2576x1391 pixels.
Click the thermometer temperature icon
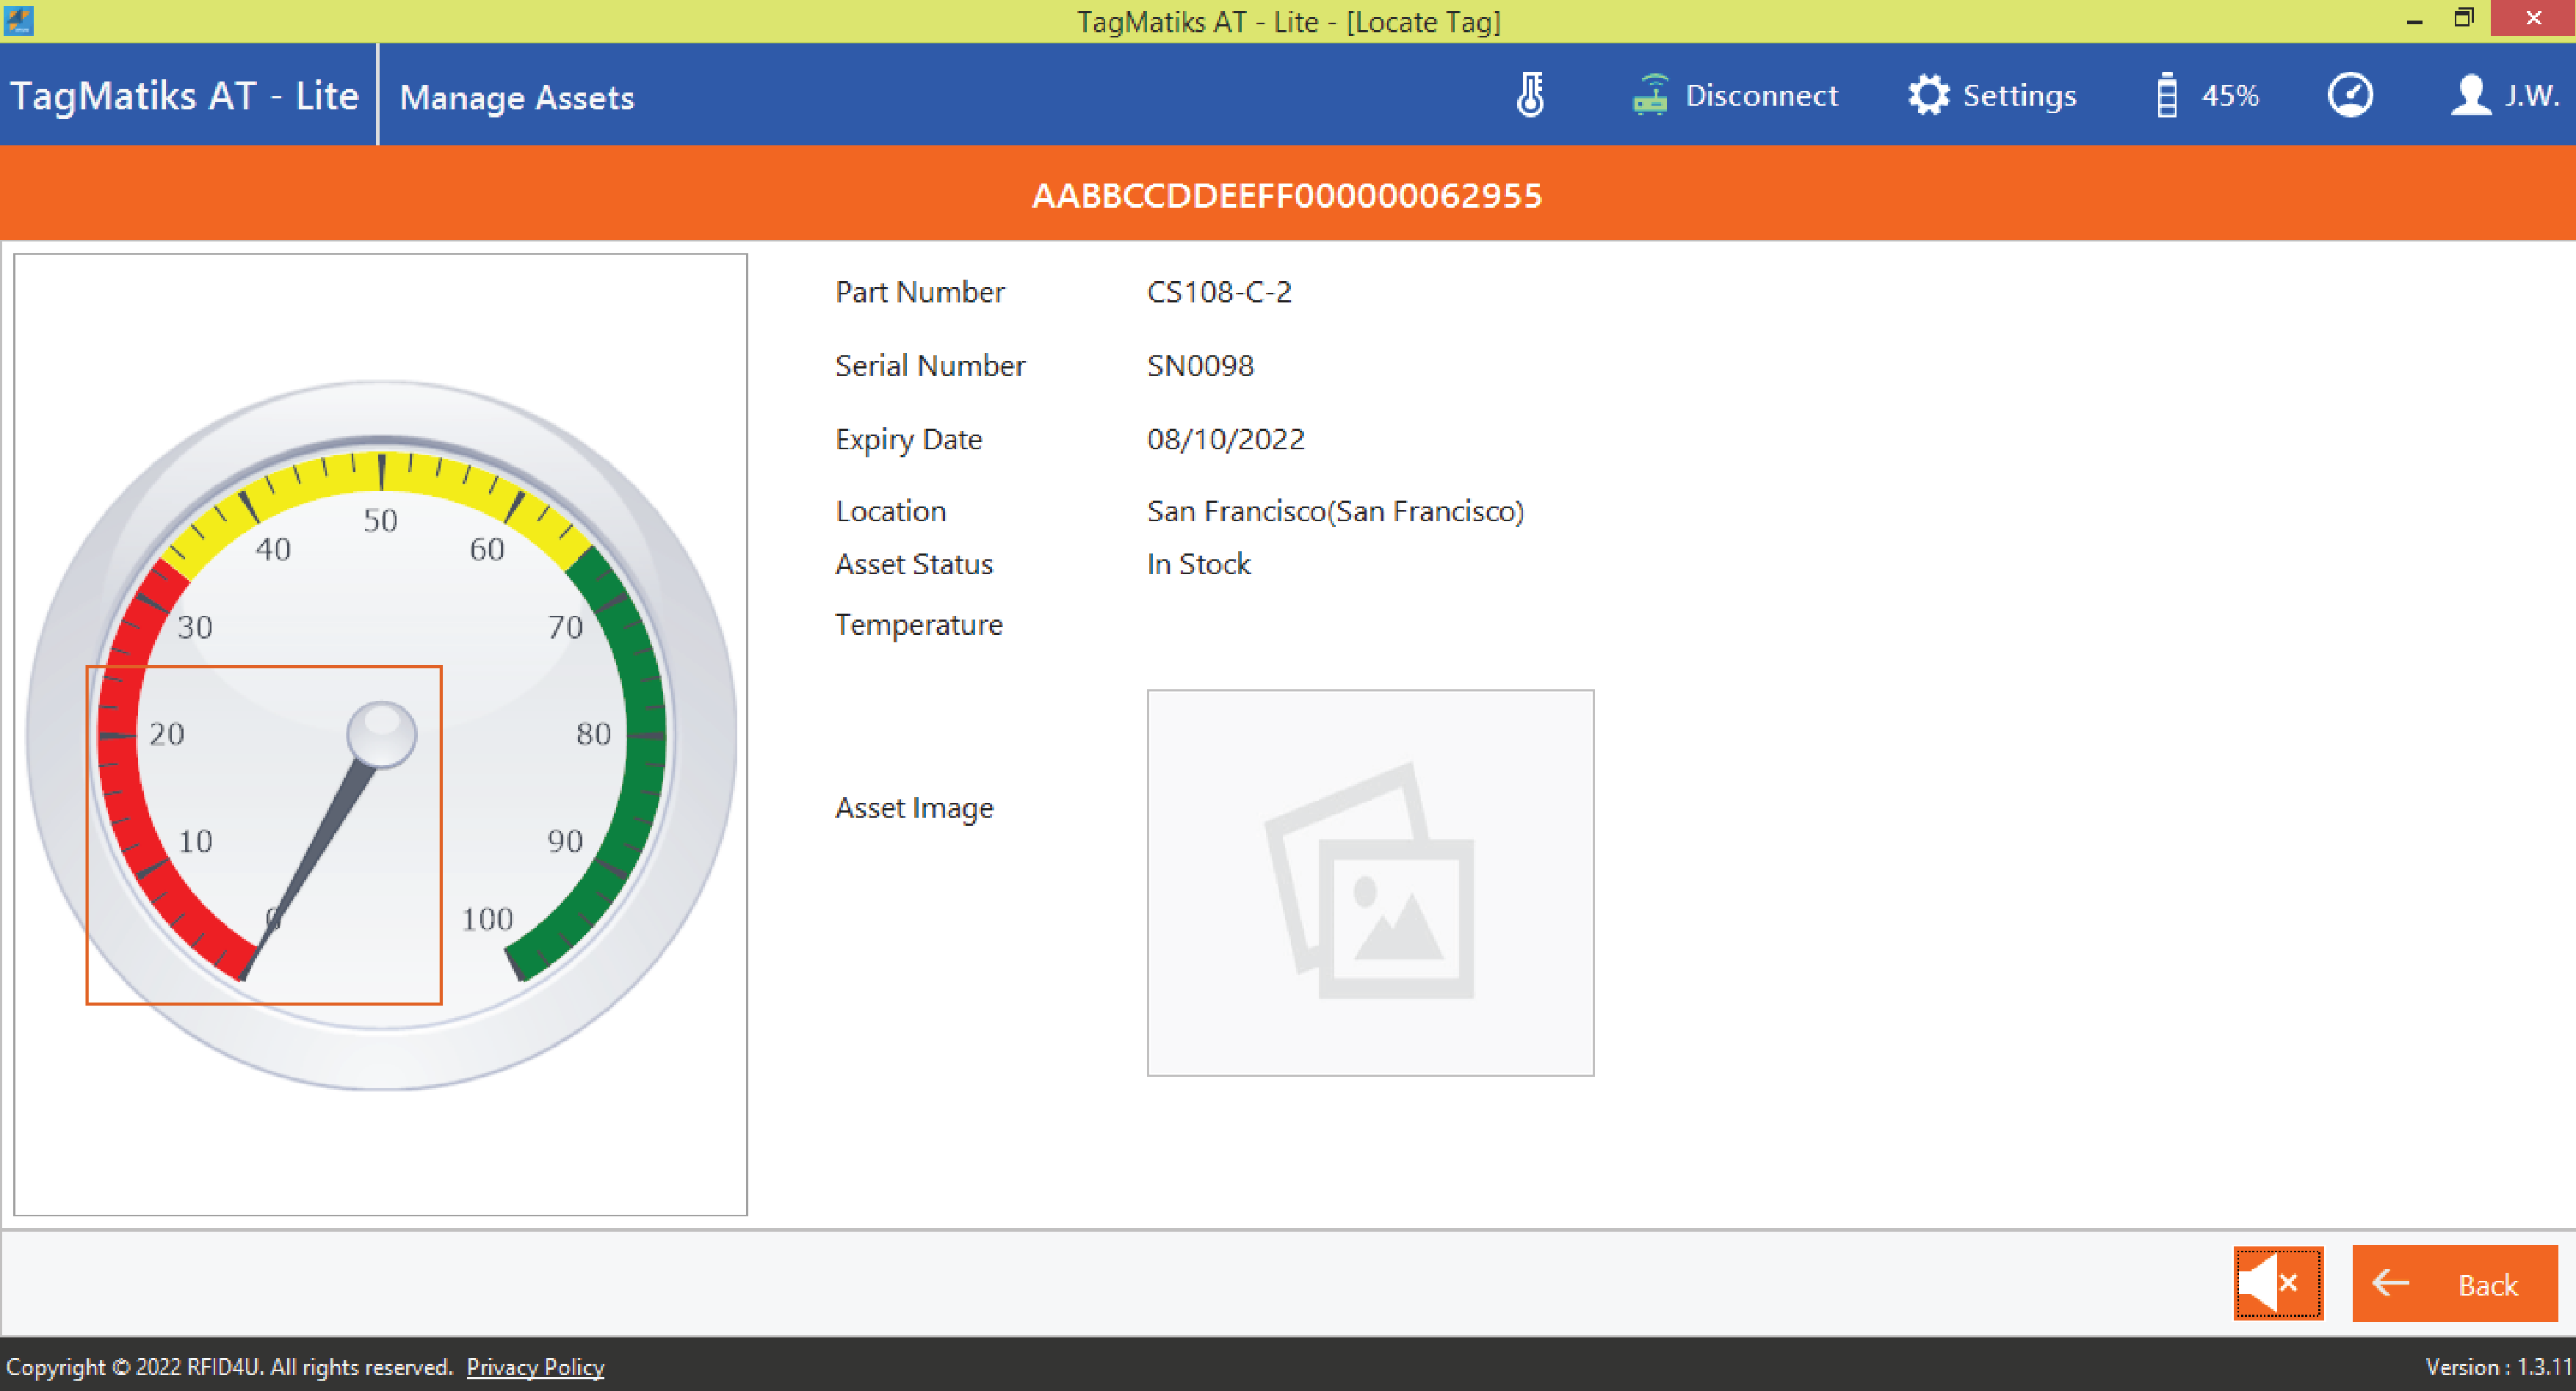click(1530, 96)
